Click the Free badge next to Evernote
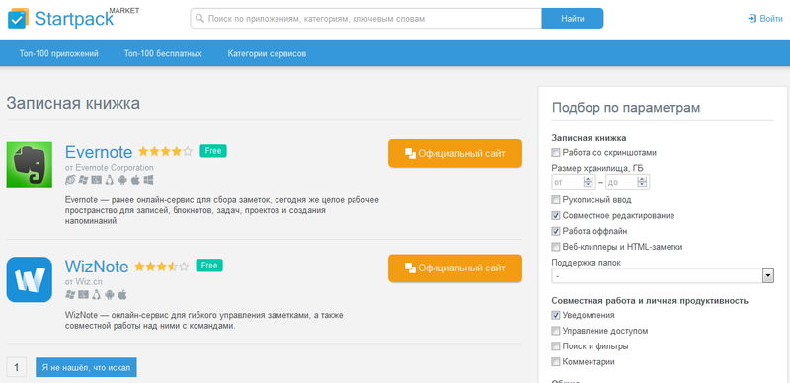Viewport: 790px width, 383px height. tap(213, 151)
